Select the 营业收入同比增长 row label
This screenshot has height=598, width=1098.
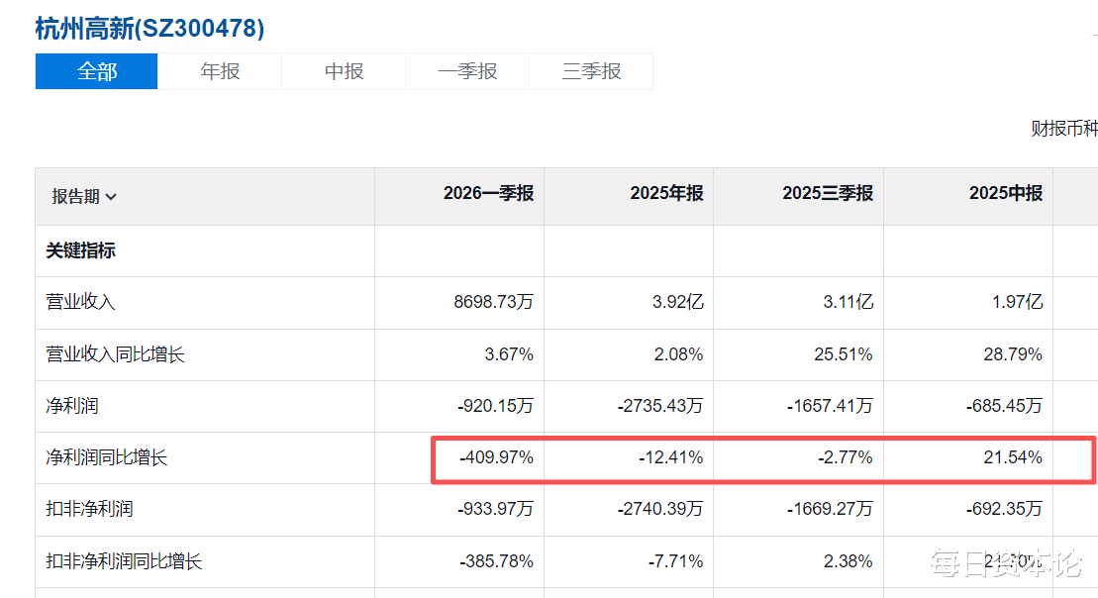(x=115, y=354)
